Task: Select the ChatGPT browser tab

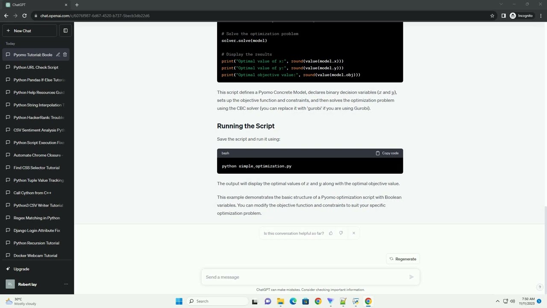Action: click(36, 5)
